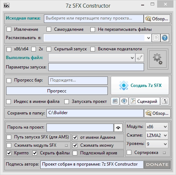The image size is (176, 175).
Task: Click the Исходная папка path field
Action: click(x=94, y=18)
